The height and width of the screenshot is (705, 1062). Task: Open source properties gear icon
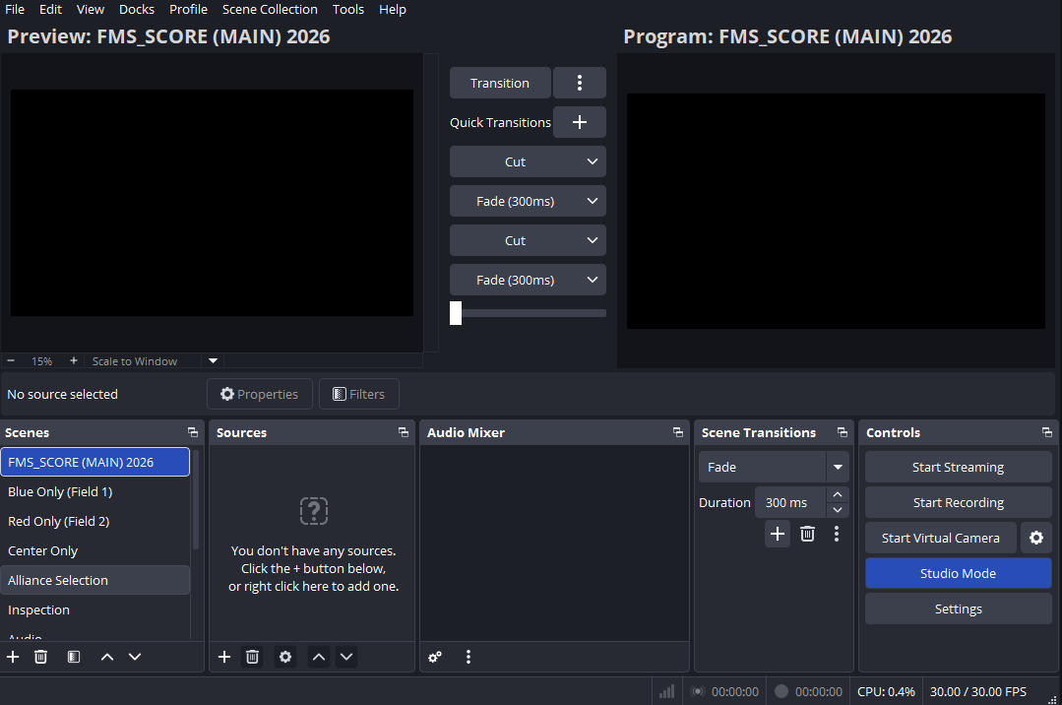coord(285,657)
